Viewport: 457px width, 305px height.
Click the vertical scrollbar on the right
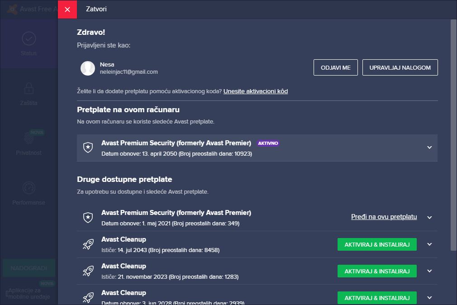pos(453,136)
